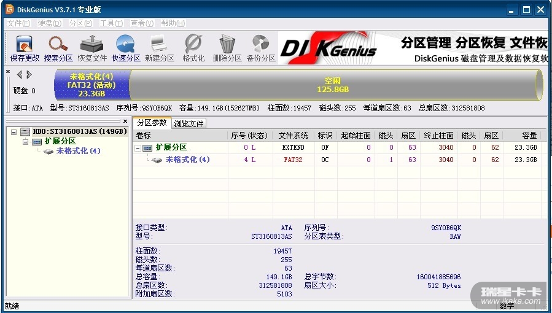The image size is (552, 313).
Task: Click the 文件系统 column header
Action: [293, 136]
